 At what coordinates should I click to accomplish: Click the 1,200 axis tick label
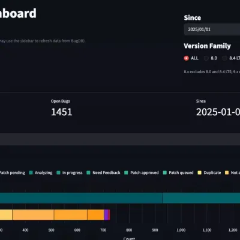(233, 230)
